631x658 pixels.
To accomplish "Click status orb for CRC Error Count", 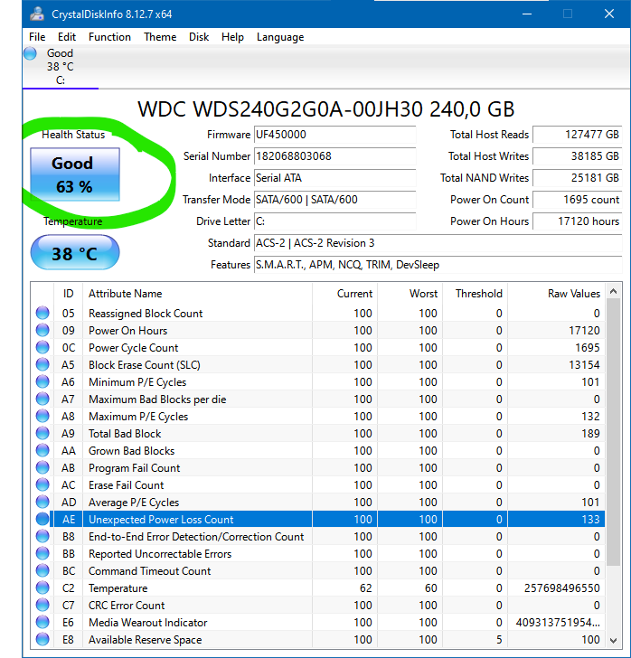I will (x=42, y=606).
